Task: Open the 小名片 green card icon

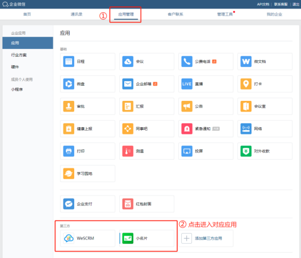Action: [128, 238]
